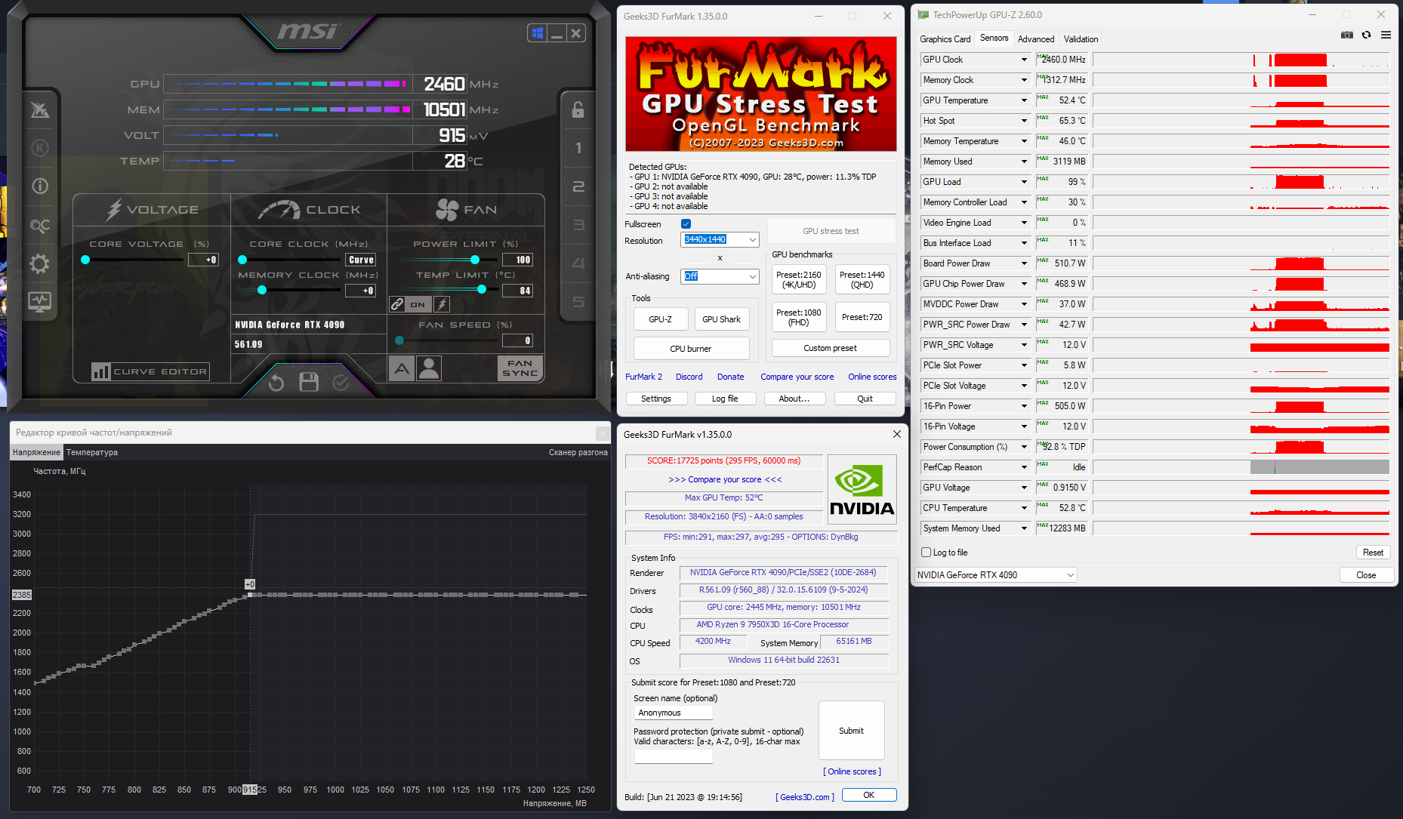Image resolution: width=1403 pixels, height=819 pixels.
Task: Open the Afterburner hardware monitor icon
Action: click(x=40, y=302)
